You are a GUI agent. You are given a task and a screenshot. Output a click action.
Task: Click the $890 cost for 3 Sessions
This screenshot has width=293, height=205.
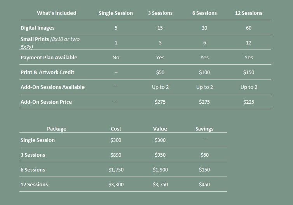click(x=116, y=155)
